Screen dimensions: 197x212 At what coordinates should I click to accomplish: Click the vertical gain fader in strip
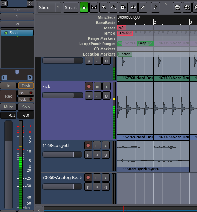point(8,165)
